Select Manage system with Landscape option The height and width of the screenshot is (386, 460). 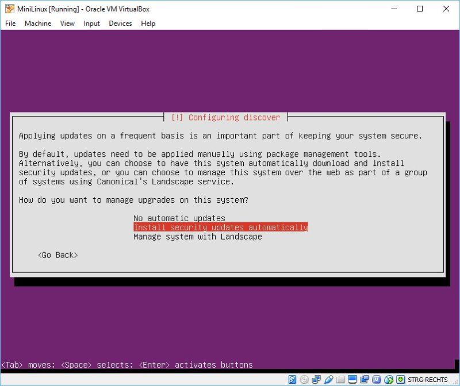pyautogui.click(x=198, y=237)
